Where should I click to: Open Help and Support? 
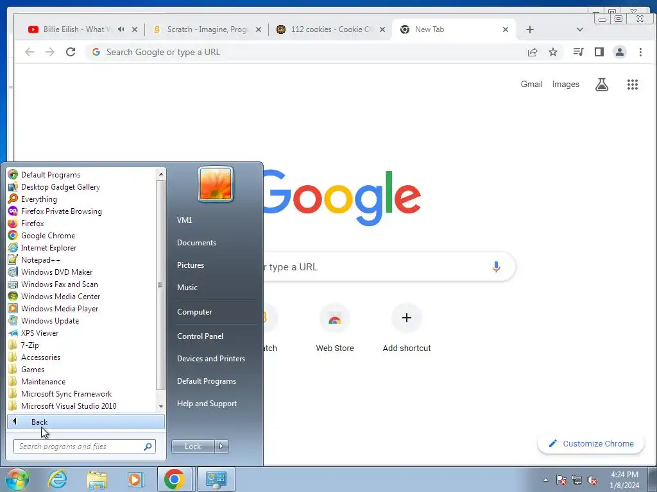(207, 404)
